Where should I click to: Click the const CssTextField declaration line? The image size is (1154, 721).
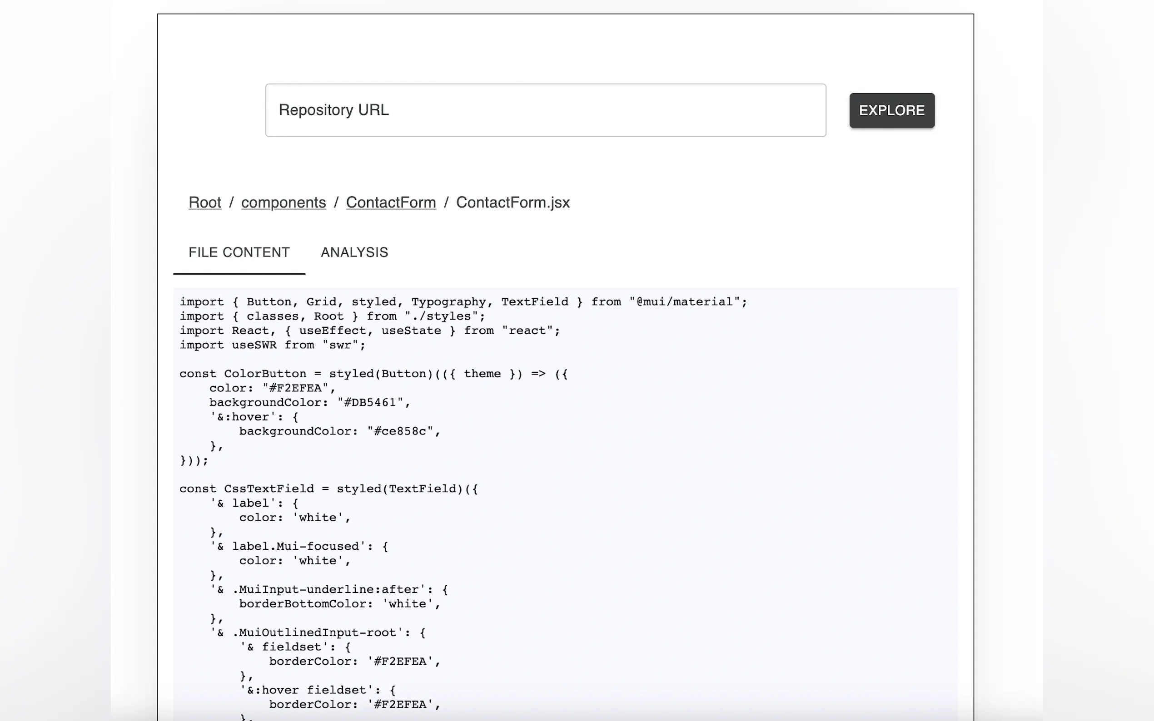tap(328, 489)
